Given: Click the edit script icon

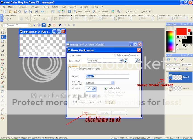Looking at the screenshot, I should (x=39, y=25).
